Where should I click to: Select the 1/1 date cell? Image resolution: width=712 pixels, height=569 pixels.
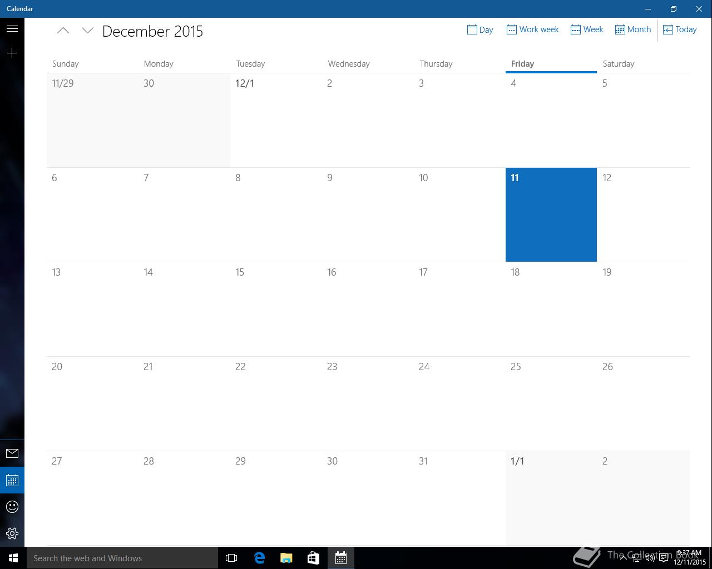point(551,498)
